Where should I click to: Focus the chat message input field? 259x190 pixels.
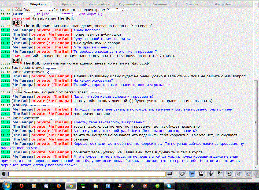(x=87, y=174)
